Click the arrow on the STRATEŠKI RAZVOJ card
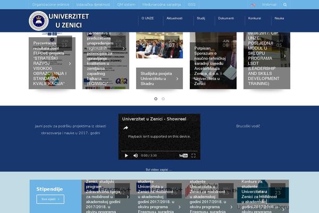 pos(70,63)
